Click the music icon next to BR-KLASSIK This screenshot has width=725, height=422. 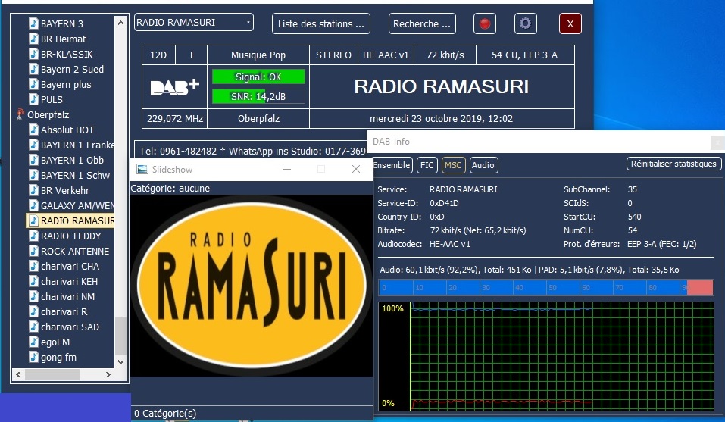[x=33, y=54]
